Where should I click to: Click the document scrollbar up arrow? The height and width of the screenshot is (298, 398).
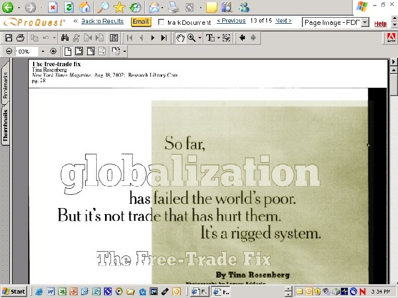[394, 70]
